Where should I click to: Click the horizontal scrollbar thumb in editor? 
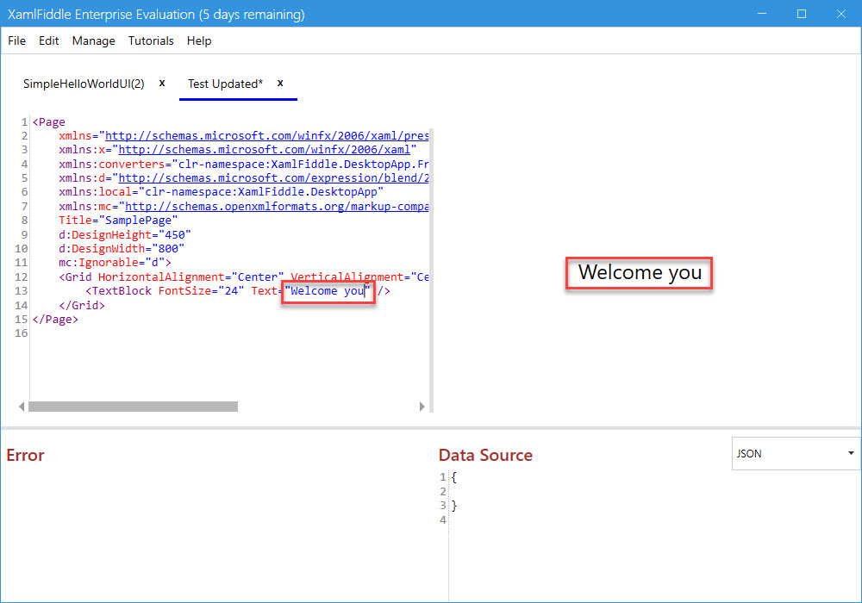(x=133, y=407)
